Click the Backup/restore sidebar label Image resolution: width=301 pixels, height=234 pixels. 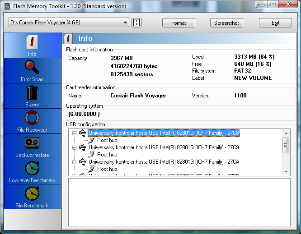pos(32,155)
